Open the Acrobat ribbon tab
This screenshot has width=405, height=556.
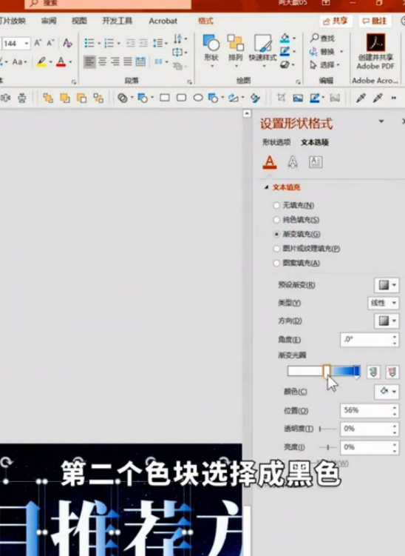163,21
